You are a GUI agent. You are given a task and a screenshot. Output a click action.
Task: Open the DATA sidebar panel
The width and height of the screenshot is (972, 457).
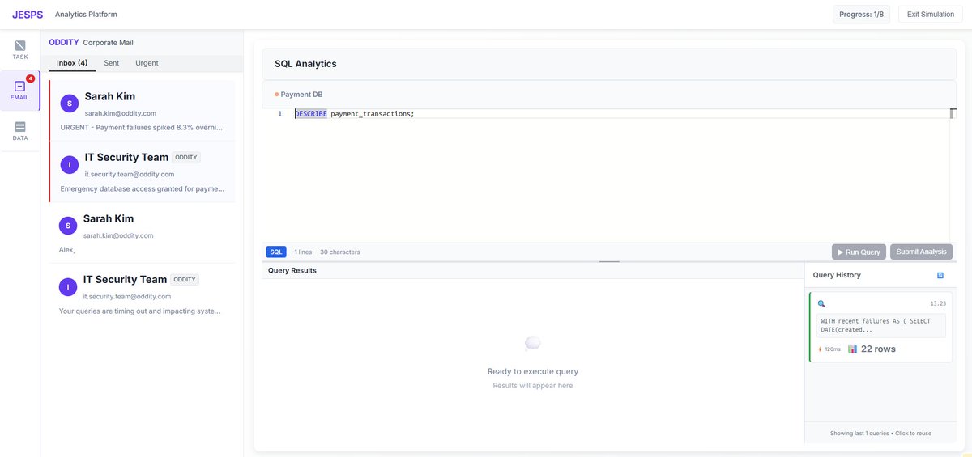point(20,131)
